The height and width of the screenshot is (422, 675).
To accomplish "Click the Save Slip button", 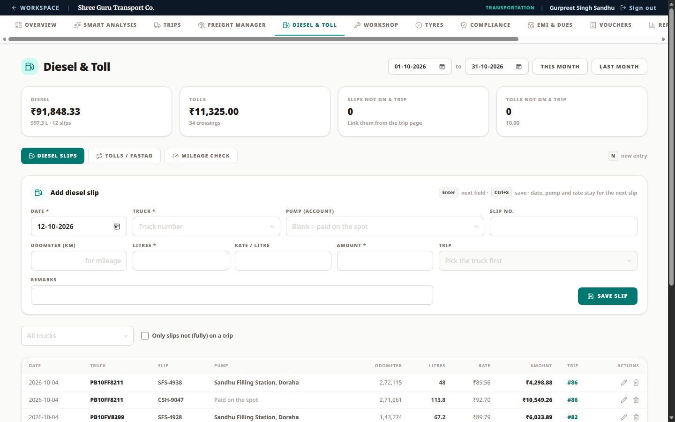I will (x=607, y=296).
